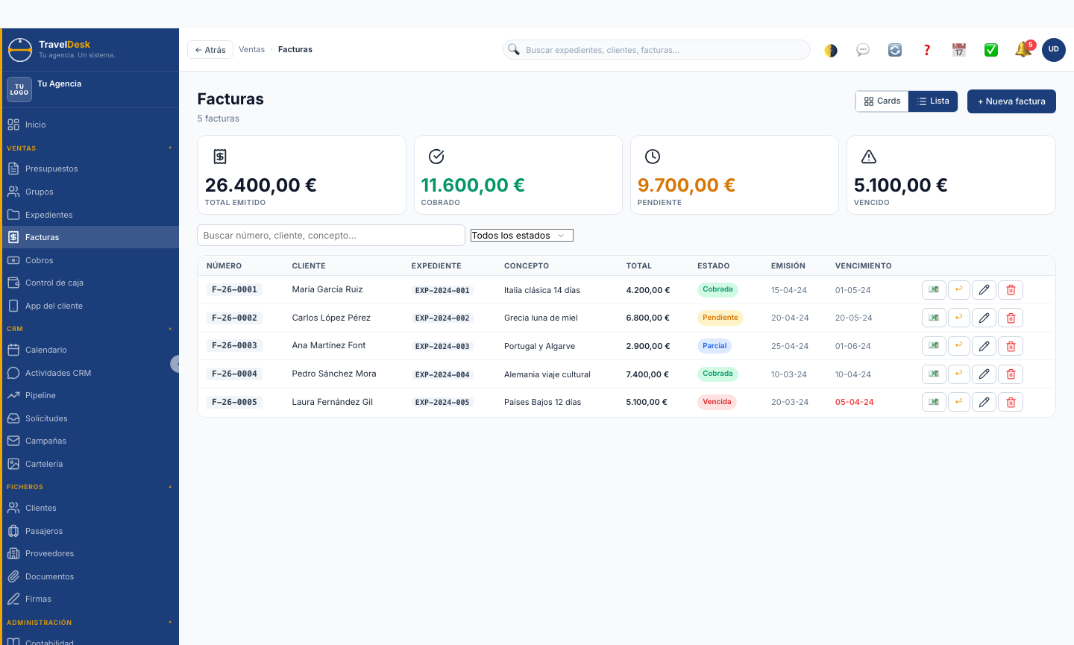
Task: Click the 5.100,00 € Vencido card
Action: 951,175
